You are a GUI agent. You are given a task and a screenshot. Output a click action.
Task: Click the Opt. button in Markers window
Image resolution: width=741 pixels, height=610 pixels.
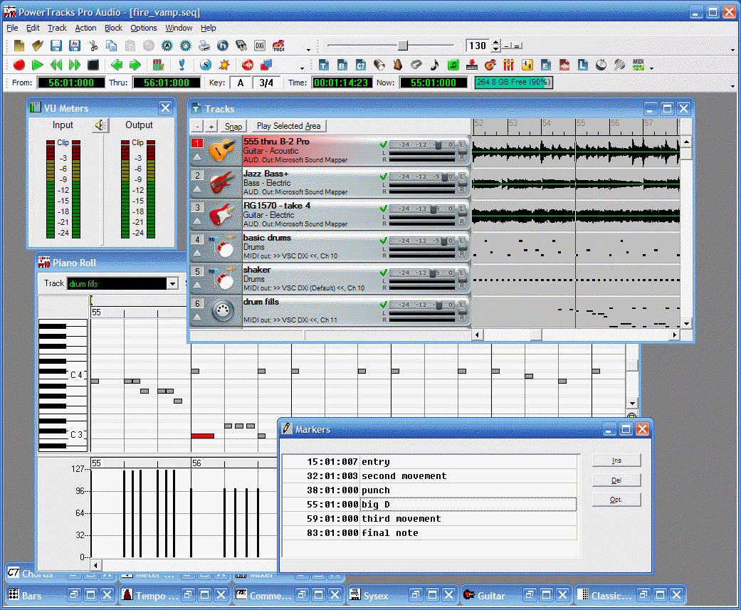tap(616, 500)
